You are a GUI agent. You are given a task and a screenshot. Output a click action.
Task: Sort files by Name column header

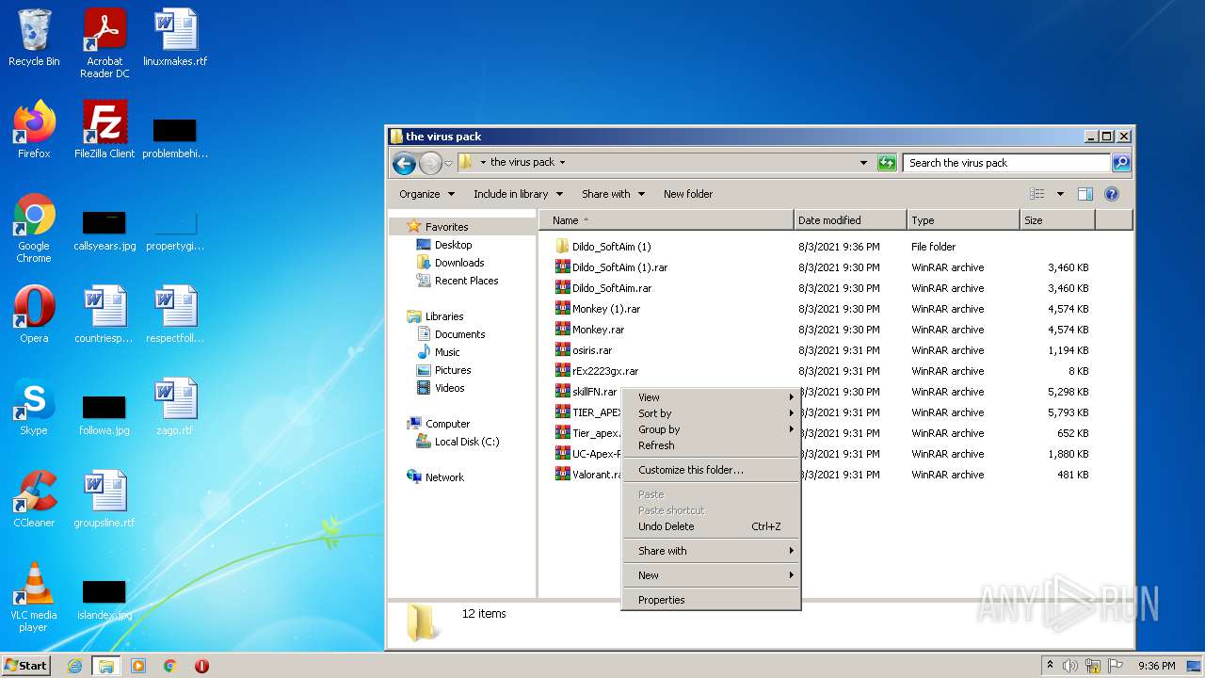coord(667,220)
